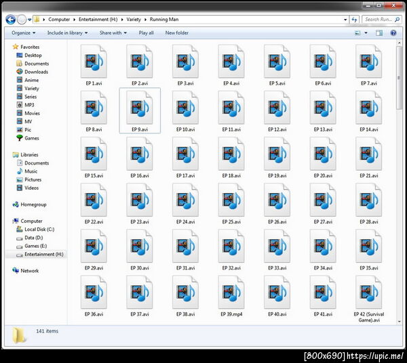Screen dimensions: 407x363
Task: Select the EP 29.avi video file
Action: tap(94, 249)
